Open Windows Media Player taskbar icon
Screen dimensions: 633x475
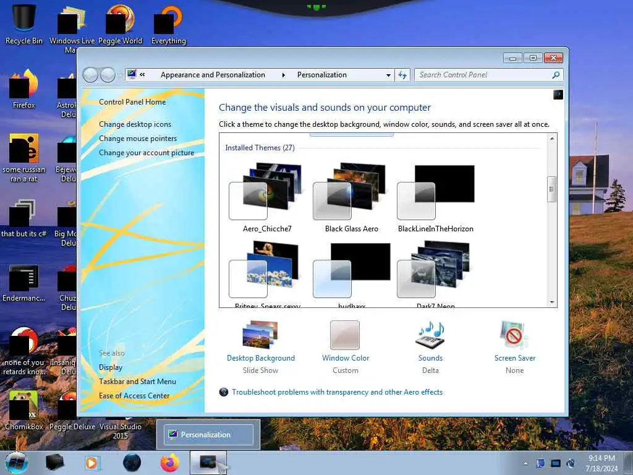point(91,463)
